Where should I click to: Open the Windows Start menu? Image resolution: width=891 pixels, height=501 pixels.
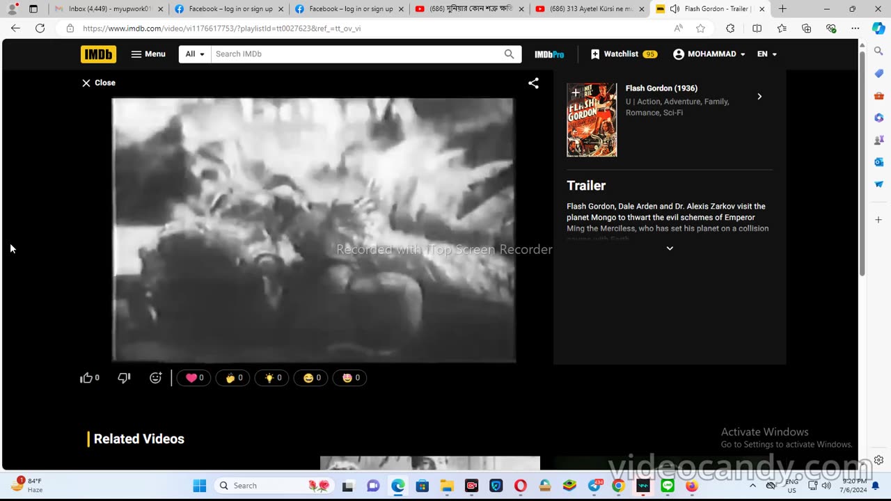(x=200, y=486)
